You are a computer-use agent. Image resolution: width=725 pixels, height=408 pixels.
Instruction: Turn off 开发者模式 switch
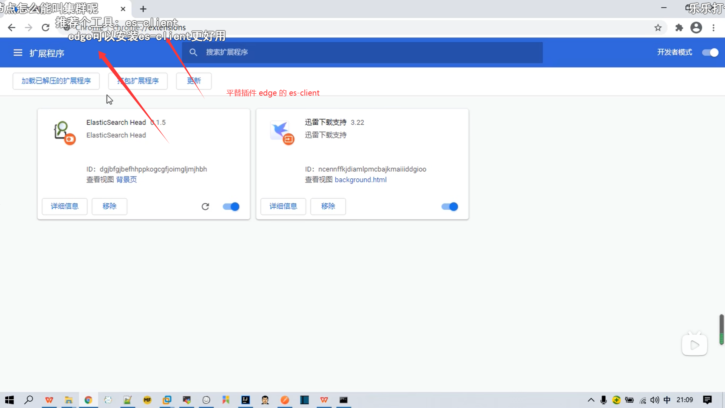point(710,53)
